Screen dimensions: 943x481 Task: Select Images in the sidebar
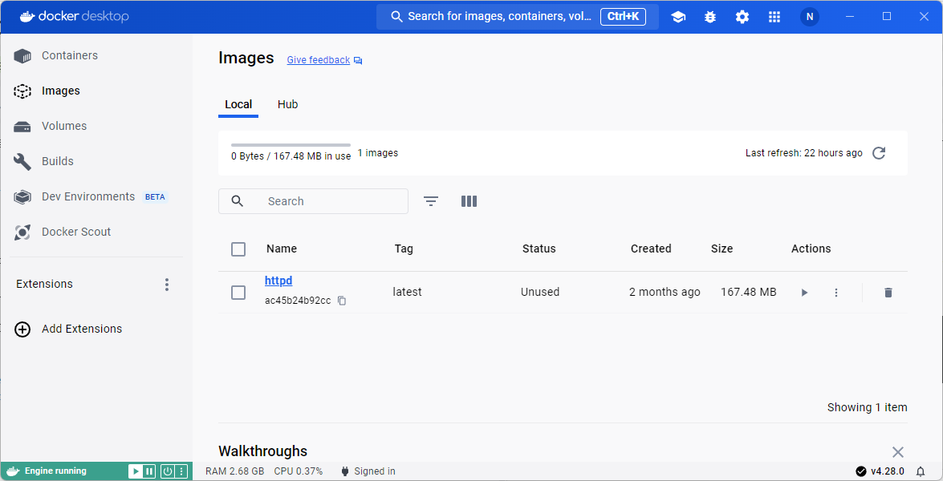tap(61, 91)
